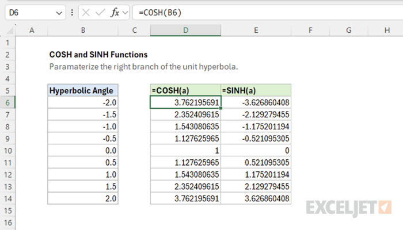Click cell with angle -1.0
The width and height of the screenshot is (403, 230).
tap(83, 126)
